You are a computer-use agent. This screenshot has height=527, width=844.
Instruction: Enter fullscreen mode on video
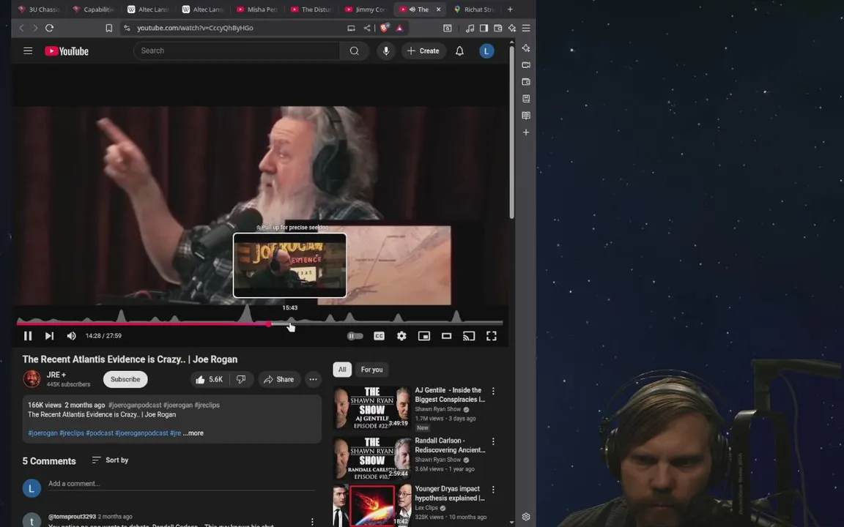coord(492,336)
